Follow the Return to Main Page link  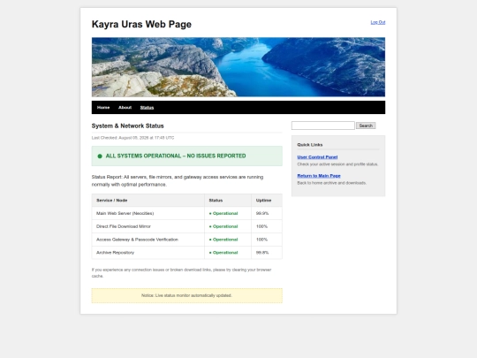click(319, 176)
